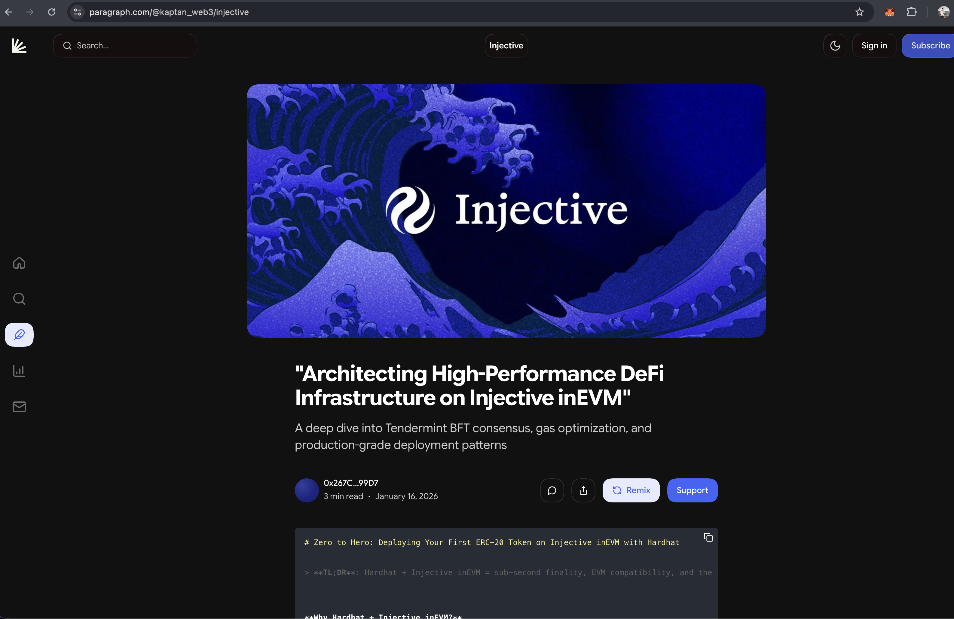
Task: Click the Remix button
Action: point(631,490)
